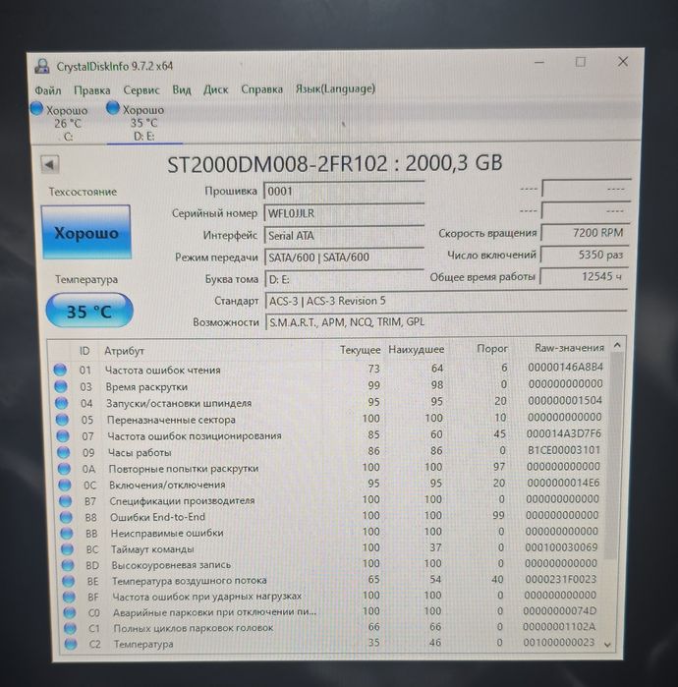This screenshot has height=687, width=678.
Task: Click status dot for attribute C2 Температура
Action: pos(71,644)
